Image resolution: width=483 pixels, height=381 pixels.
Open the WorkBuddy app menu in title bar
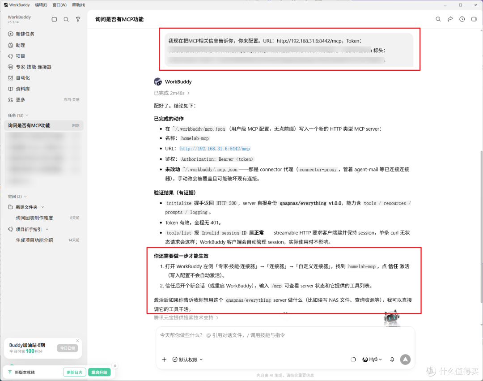tap(17, 5)
